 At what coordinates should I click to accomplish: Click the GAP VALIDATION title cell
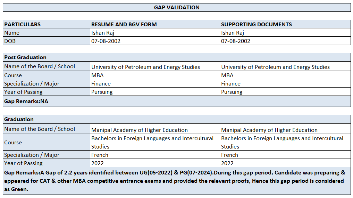tap(177, 7)
